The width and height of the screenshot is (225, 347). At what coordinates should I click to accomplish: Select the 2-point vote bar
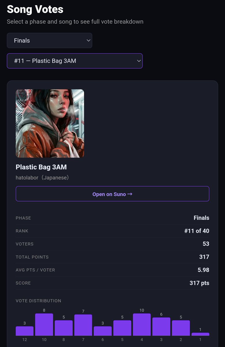[181, 328]
